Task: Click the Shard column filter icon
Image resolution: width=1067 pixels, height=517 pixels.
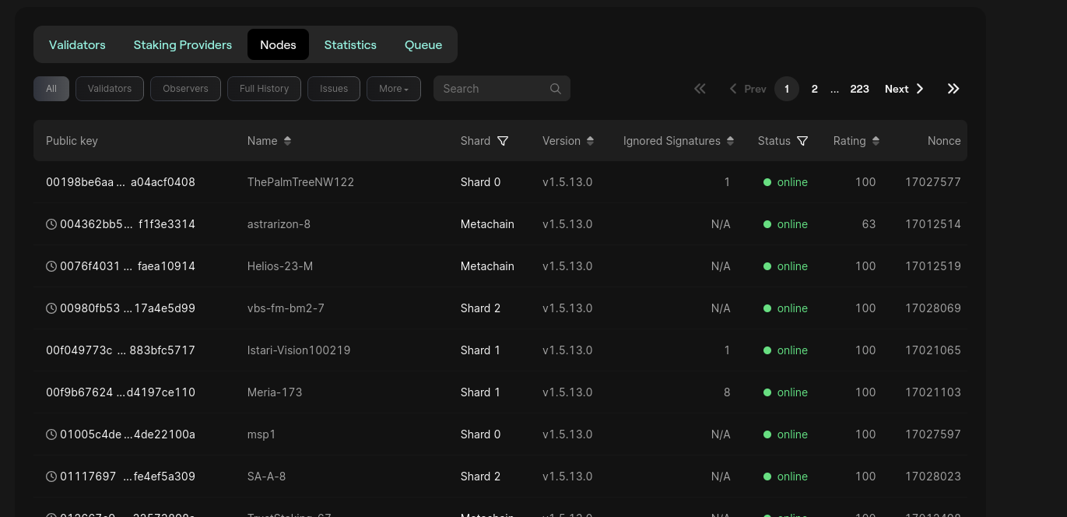Action: point(503,141)
